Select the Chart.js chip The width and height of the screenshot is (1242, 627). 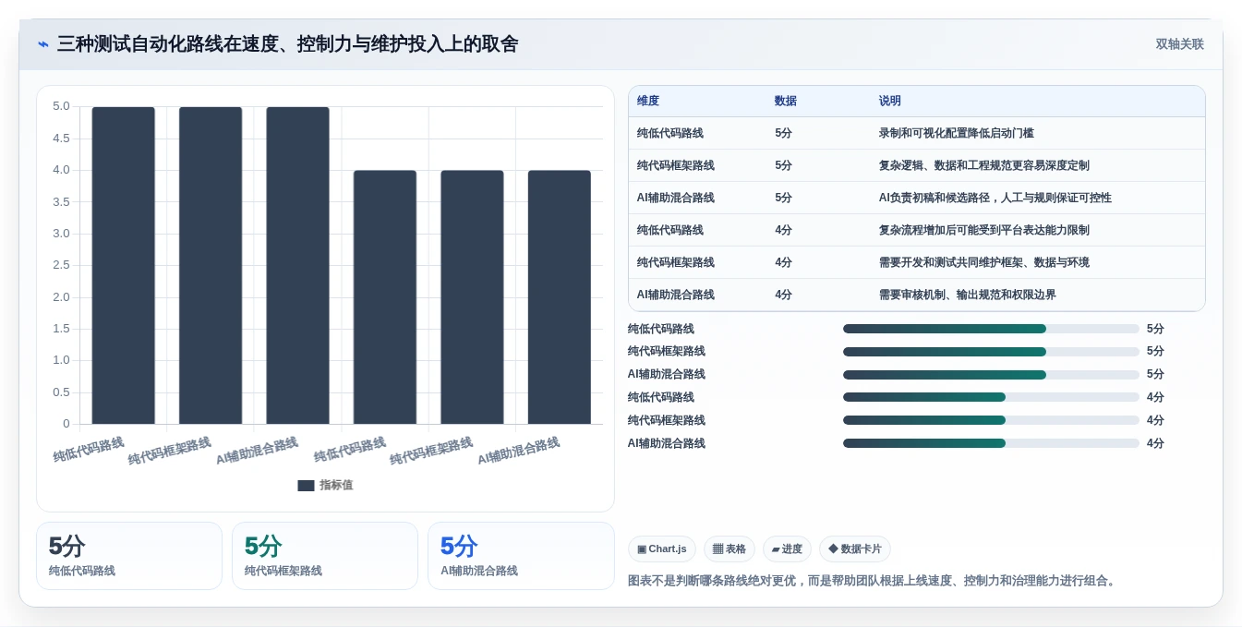pyautogui.click(x=662, y=549)
